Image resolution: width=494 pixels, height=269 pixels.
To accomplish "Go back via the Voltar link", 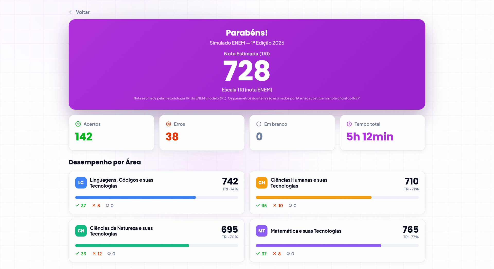I will coord(79,12).
